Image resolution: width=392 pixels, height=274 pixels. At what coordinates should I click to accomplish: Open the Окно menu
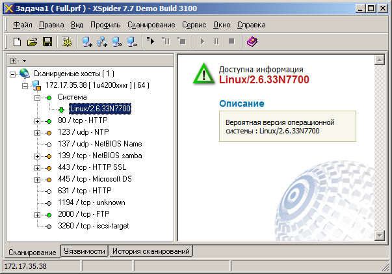point(222,25)
